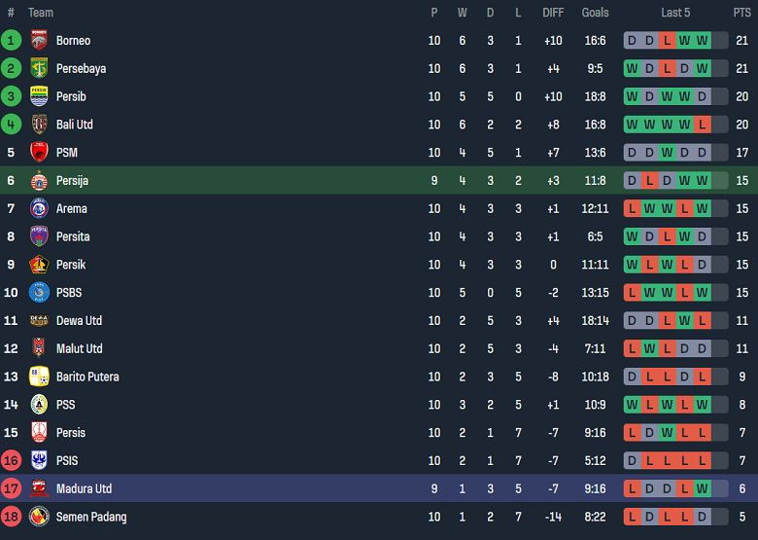Open the Malut Utd team link
Viewport: 758px width, 540px height.
(79, 348)
